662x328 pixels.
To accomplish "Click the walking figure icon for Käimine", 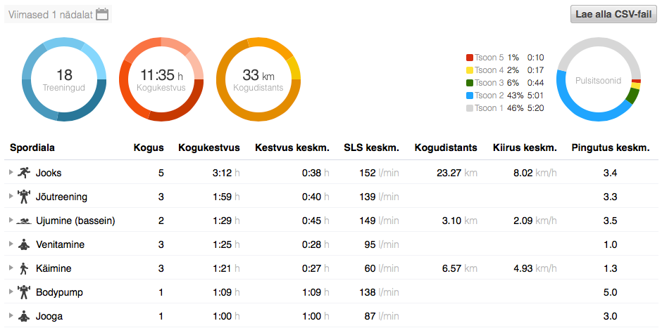I will click(24, 268).
